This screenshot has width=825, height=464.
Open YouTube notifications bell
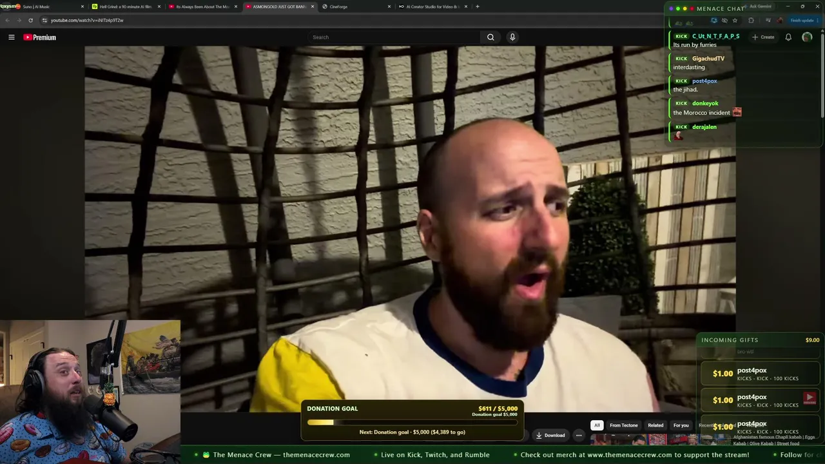[788, 37]
